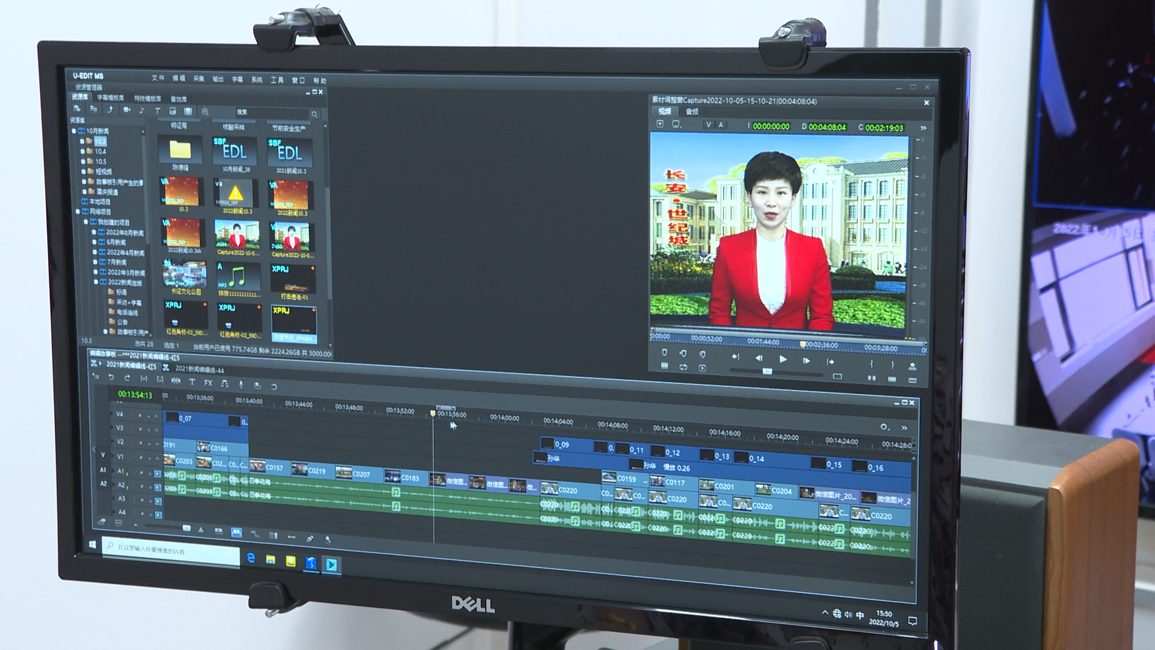Adjust the preview shuttle speed slider
Screen dimensions: 1155x650
(767, 371)
